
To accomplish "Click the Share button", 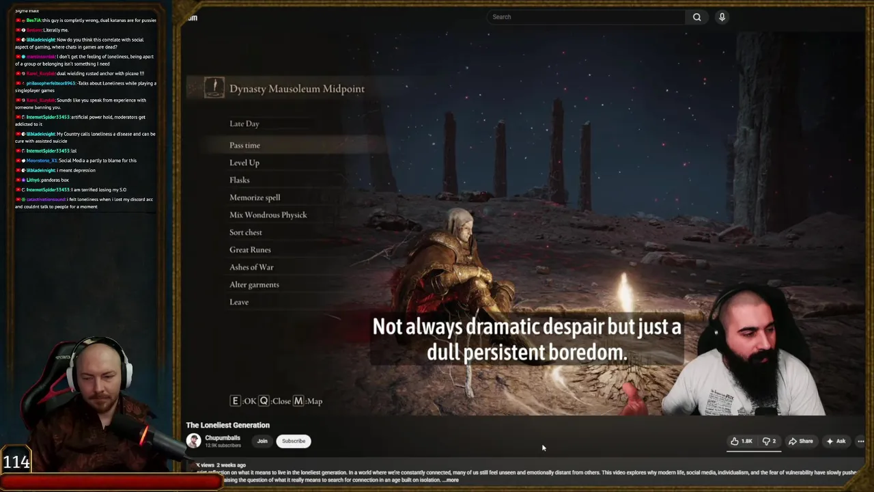I will click(x=801, y=441).
